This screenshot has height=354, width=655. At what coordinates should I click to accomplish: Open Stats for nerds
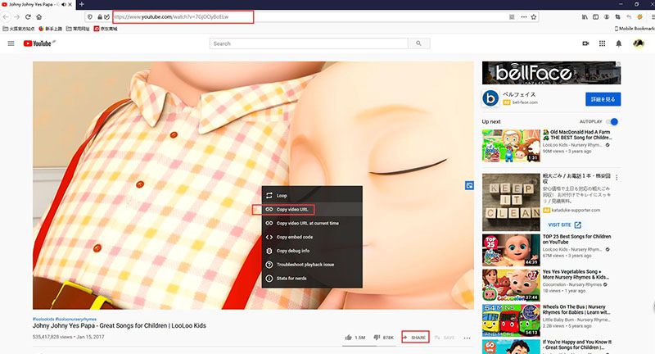[312, 278]
